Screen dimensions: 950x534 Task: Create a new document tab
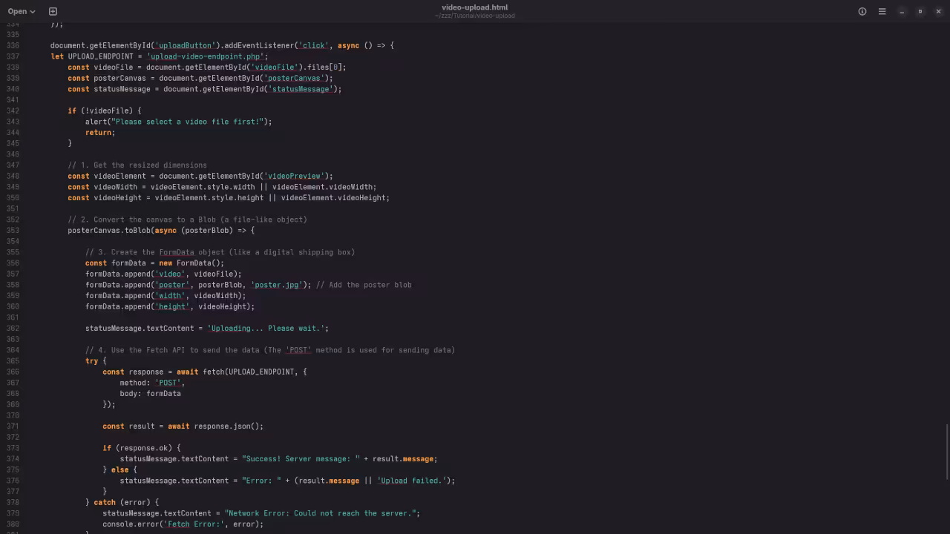(53, 11)
